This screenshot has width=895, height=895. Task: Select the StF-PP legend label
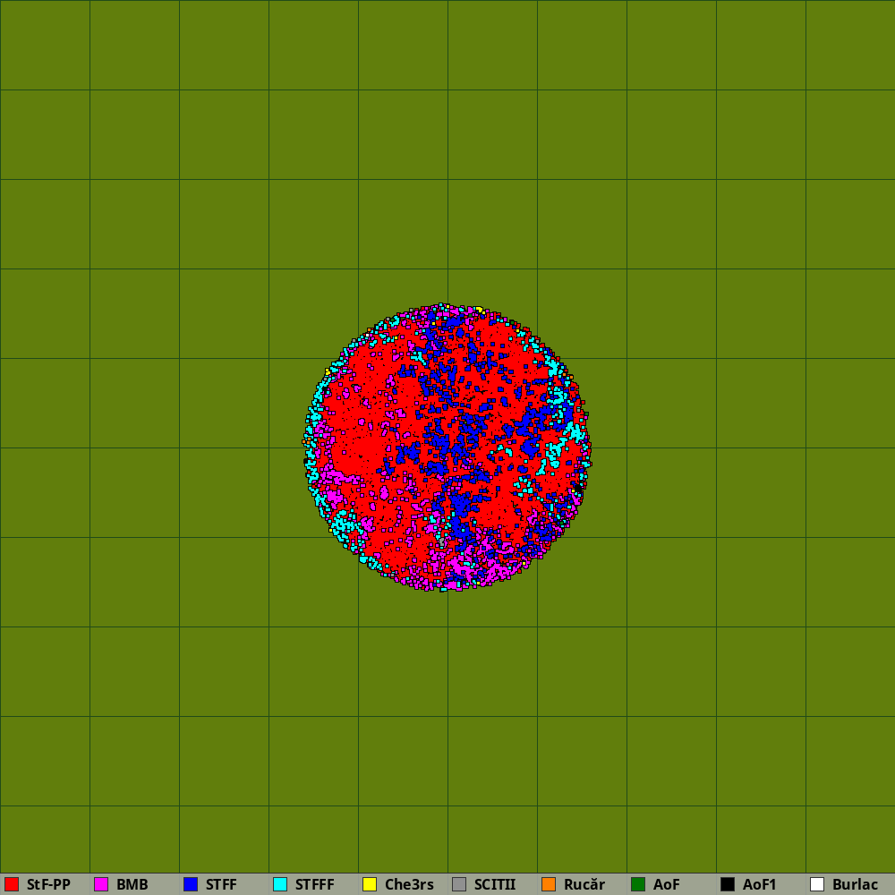48,884
